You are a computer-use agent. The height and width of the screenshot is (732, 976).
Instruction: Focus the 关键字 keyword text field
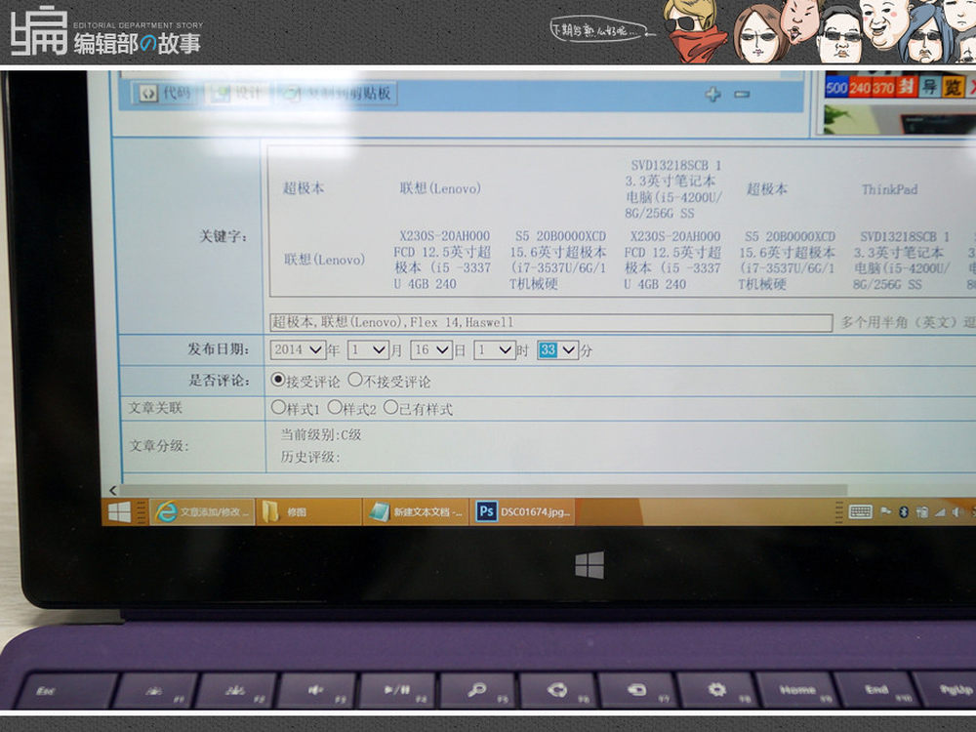550,322
